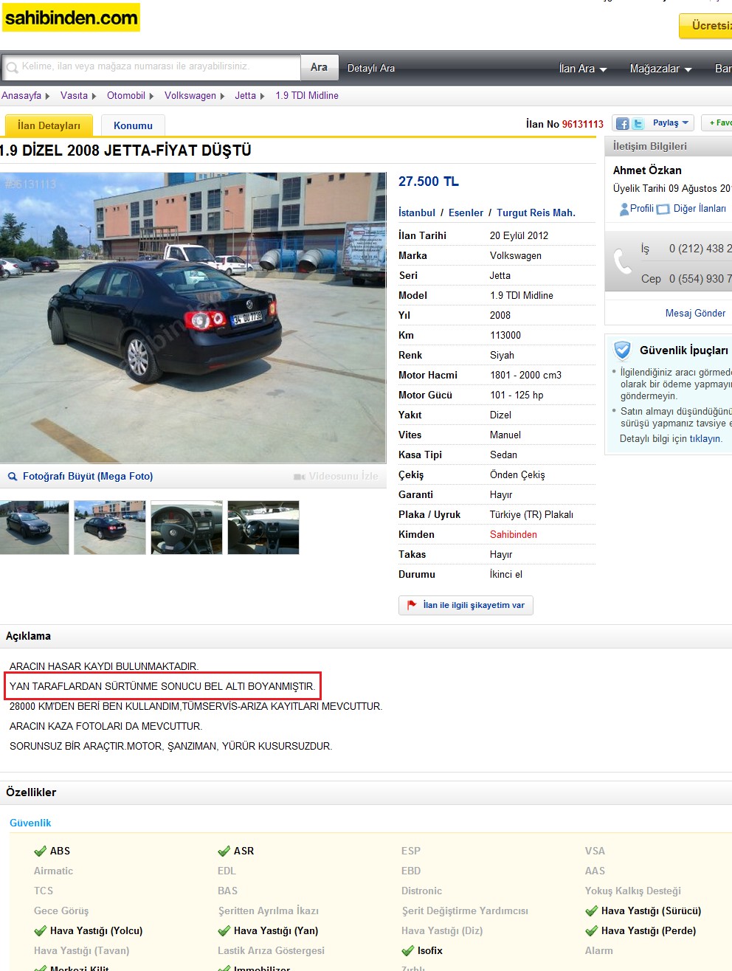This screenshot has width=732, height=971.
Task: Click the Ara search button
Action: coord(319,67)
